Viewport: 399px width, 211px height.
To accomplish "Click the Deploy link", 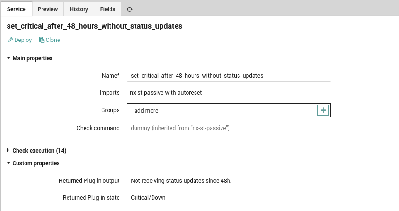I will coord(20,40).
